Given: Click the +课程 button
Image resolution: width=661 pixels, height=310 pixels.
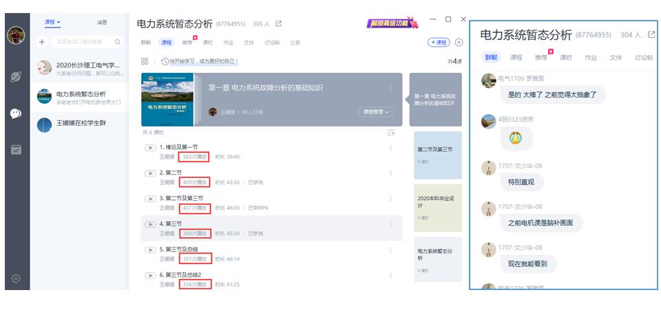Looking at the screenshot, I should (439, 43).
